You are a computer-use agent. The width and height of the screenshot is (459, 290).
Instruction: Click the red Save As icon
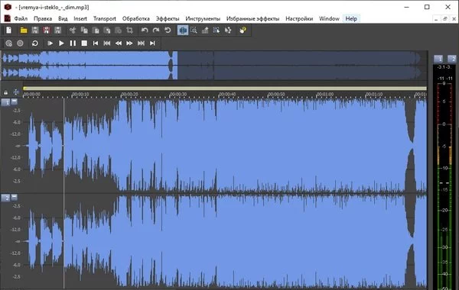(x=47, y=30)
